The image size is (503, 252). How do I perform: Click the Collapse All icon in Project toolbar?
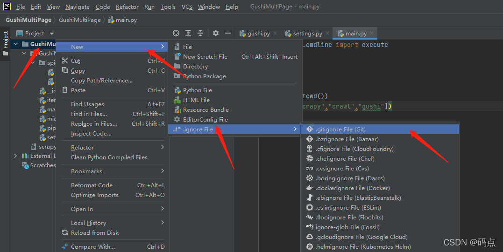[200, 33]
